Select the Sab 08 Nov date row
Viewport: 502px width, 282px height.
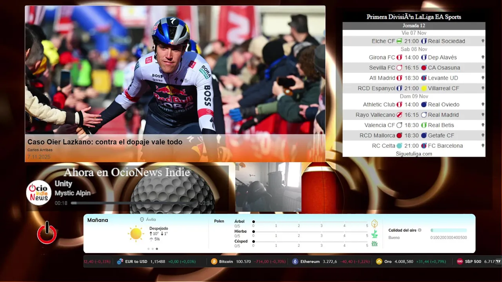tap(414, 49)
